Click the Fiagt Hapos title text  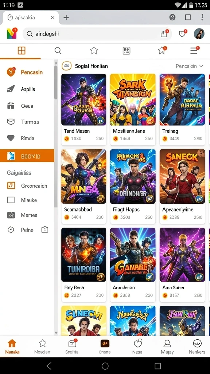[x=126, y=209]
